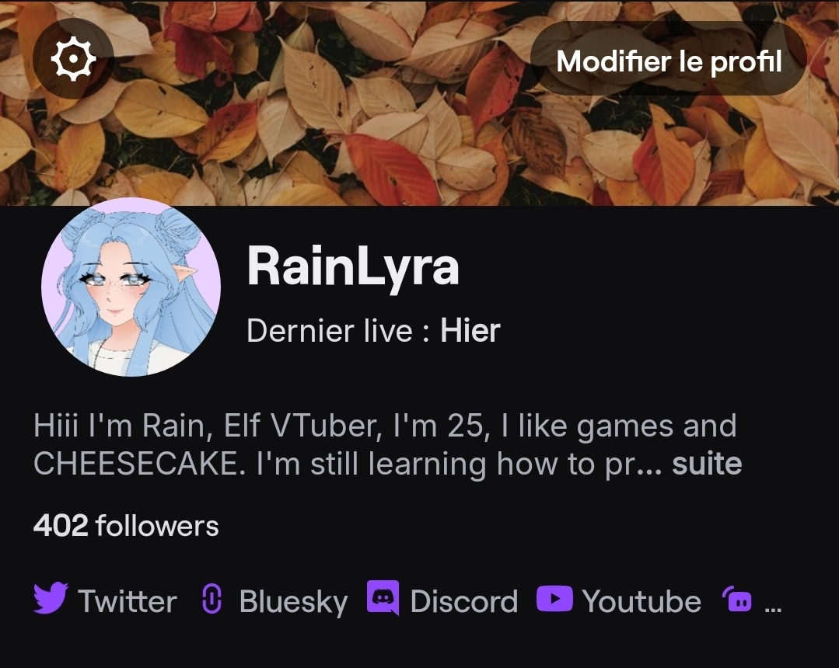Open the Twitter text link
The image size is (839, 668).
point(128,601)
